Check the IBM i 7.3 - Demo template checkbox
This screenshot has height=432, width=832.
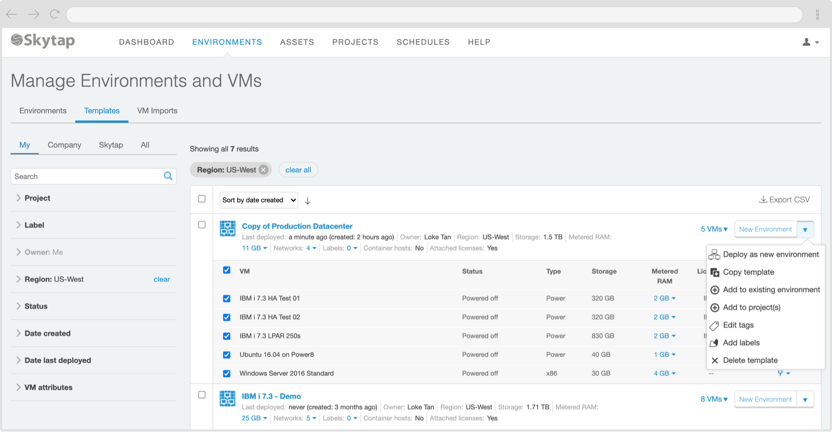(202, 395)
